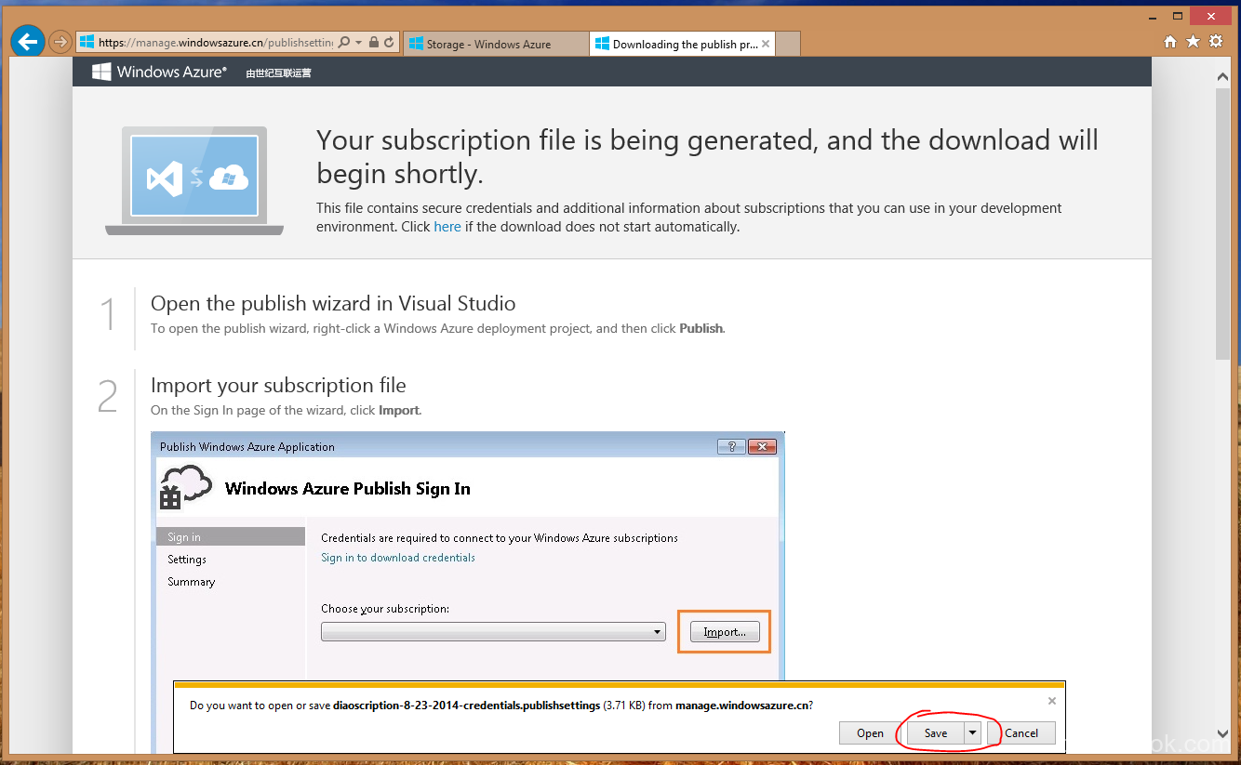This screenshot has width=1241, height=765.
Task: Open the browser Home icon
Action: [1170, 42]
